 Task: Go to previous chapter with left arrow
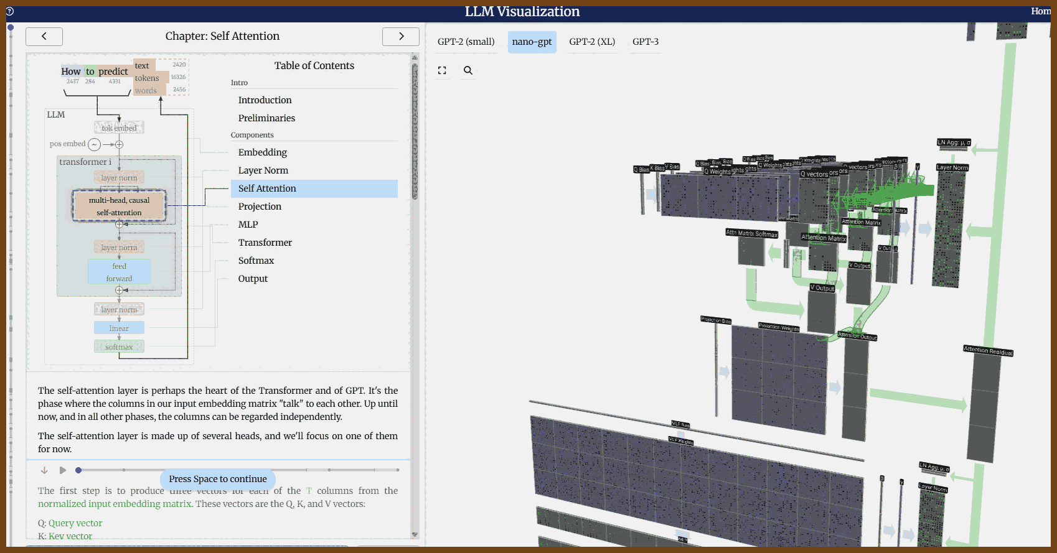tap(44, 37)
